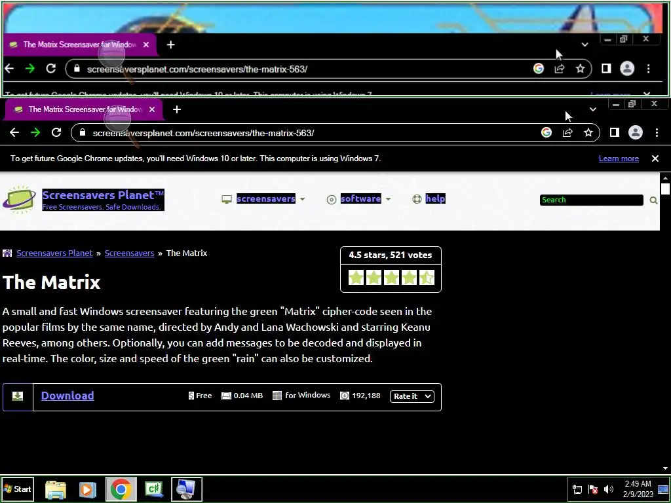Go back in rear Chrome window

pyautogui.click(x=9, y=68)
